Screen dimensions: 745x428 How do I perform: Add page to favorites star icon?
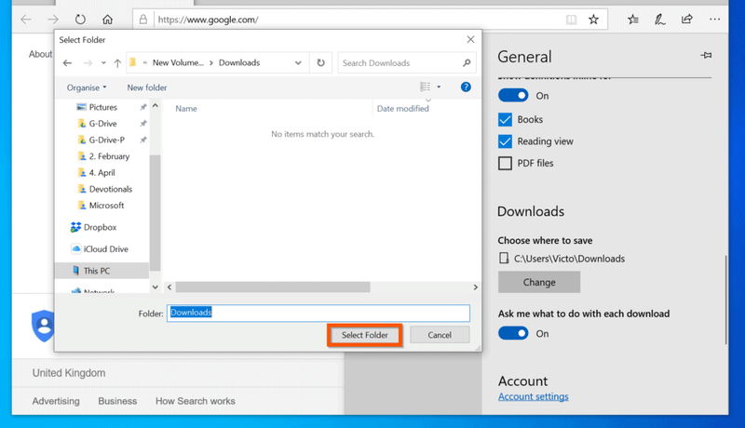click(x=593, y=20)
